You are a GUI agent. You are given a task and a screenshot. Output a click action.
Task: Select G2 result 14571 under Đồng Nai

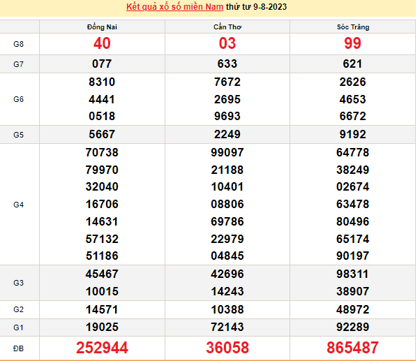pyautogui.click(x=102, y=308)
